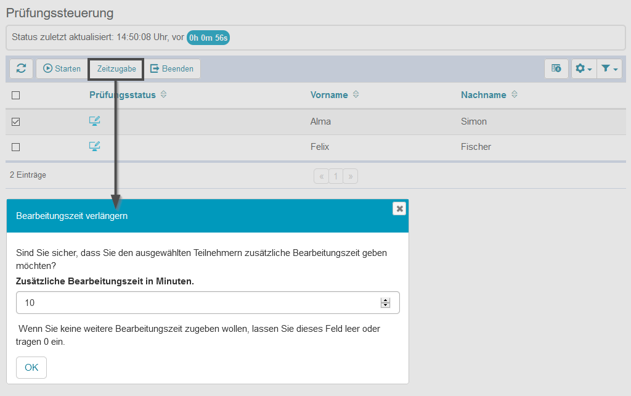Increase minutes using the stepper arrows
631x396 pixels.
tap(386, 299)
